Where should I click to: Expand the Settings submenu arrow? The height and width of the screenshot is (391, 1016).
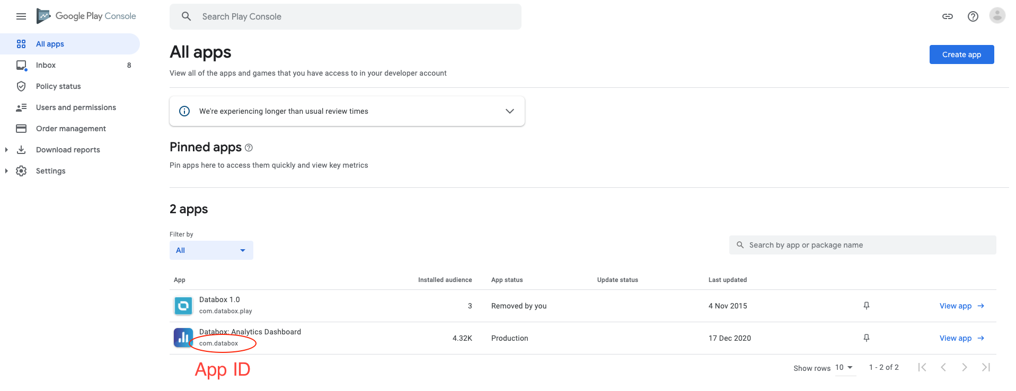pos(6,171)
